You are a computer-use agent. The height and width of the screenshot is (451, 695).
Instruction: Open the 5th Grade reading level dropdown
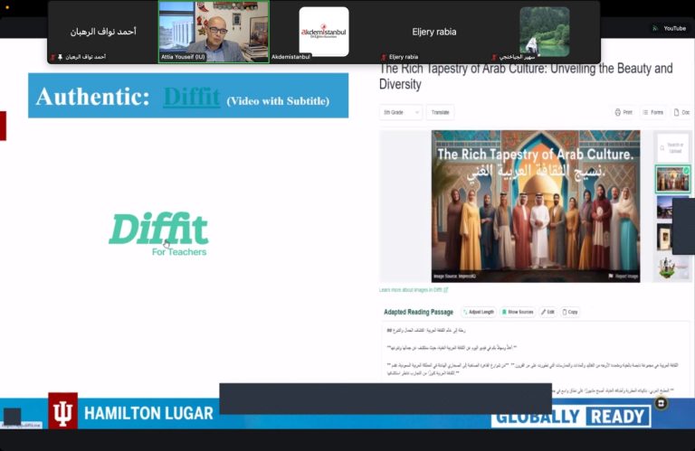401,112
